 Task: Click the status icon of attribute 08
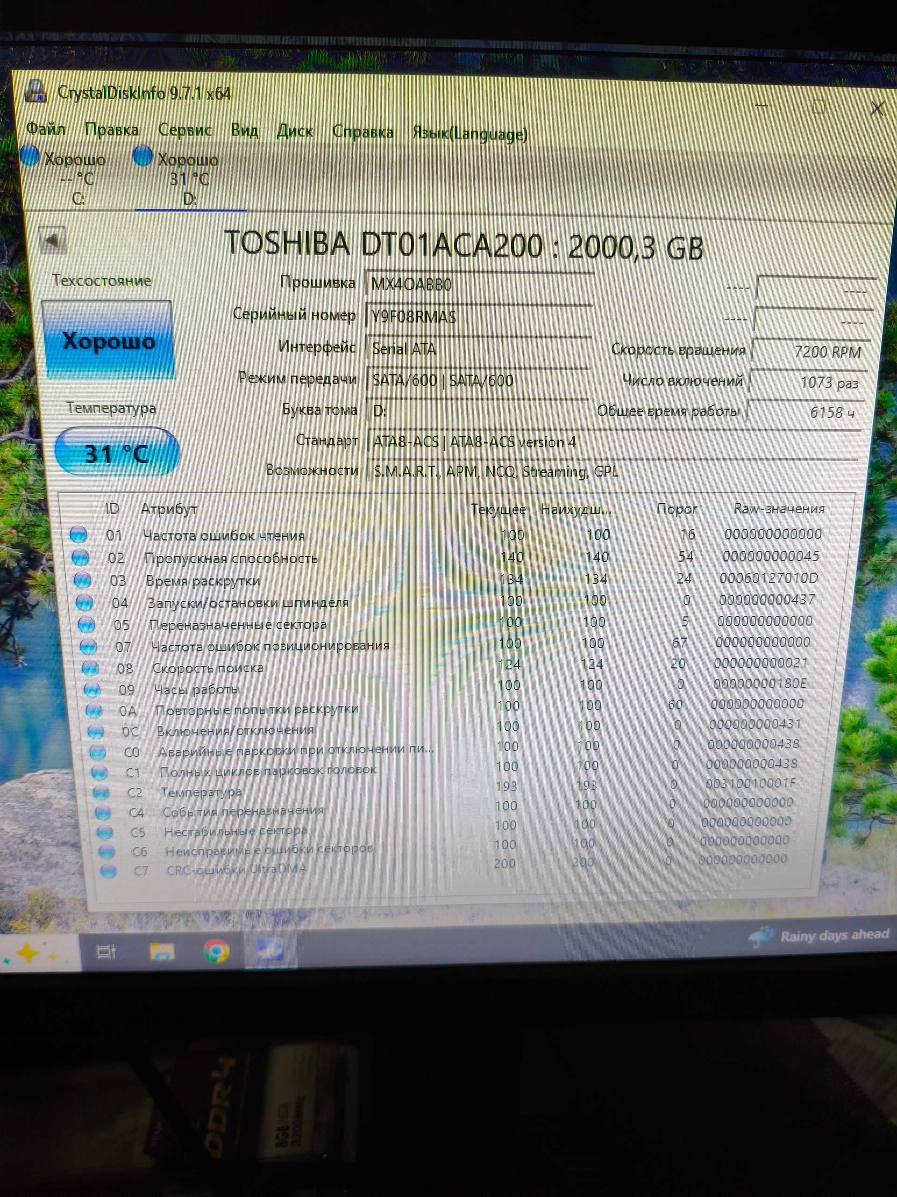click(x=90, y=668)
